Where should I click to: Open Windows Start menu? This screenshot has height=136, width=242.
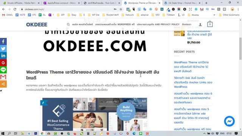[x=3, y=133]
